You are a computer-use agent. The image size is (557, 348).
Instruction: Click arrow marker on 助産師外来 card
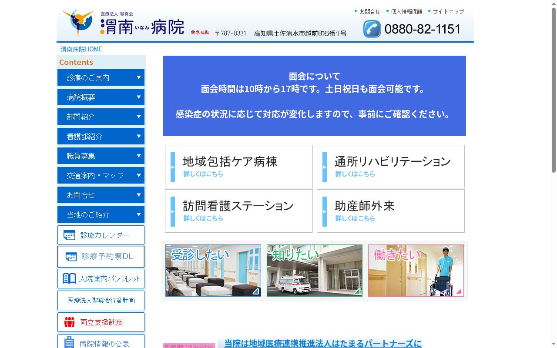(325, 211)
